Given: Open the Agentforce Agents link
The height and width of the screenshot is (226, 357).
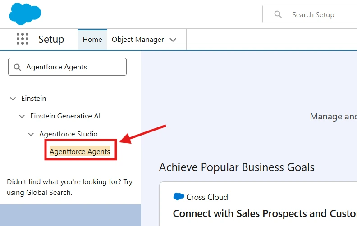Looking at the screenshot, I should (80, 151).
